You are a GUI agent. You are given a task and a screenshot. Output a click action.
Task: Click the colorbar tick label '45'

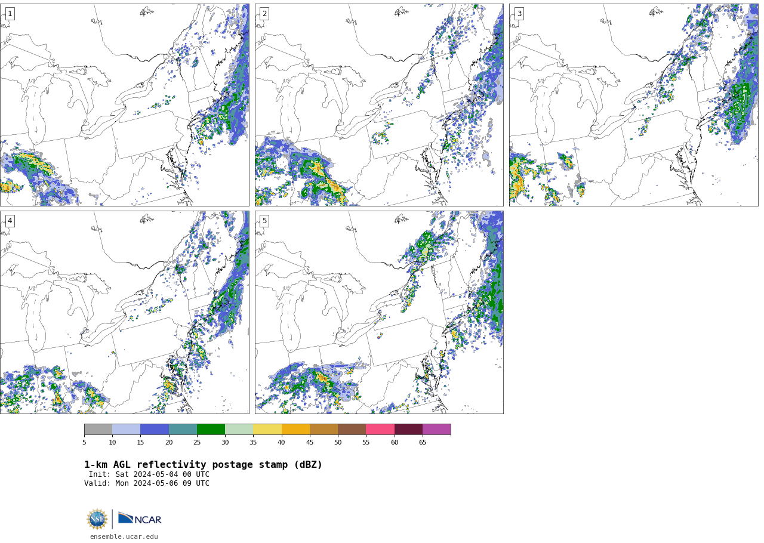(310, 442)
